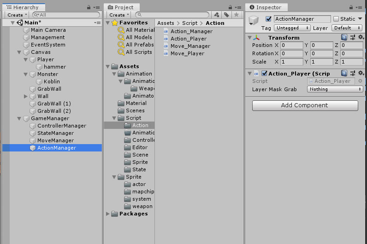Select the Action_Manager script file
This screenshot has width=367, height=244.
click(191, 31)
